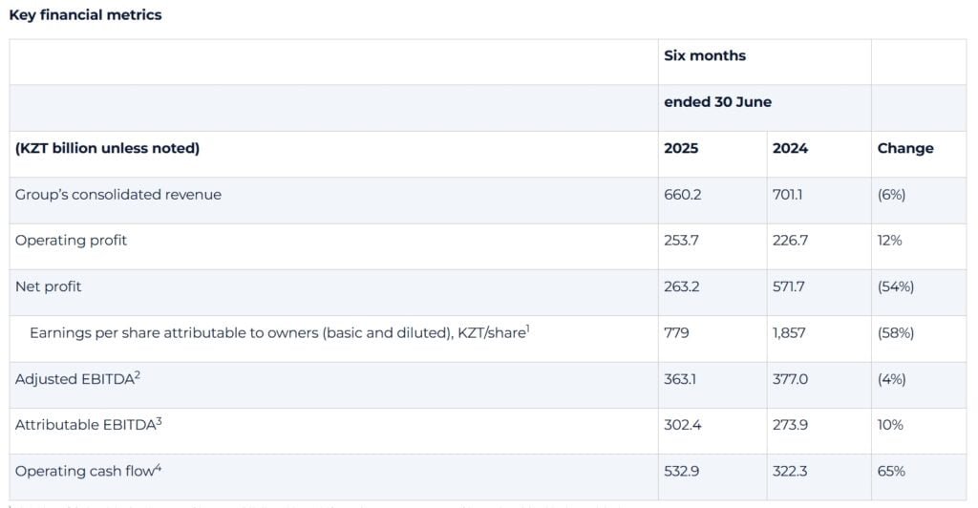Click footnote 3 superscript beside Attributable EBITDA

point(159,421)
